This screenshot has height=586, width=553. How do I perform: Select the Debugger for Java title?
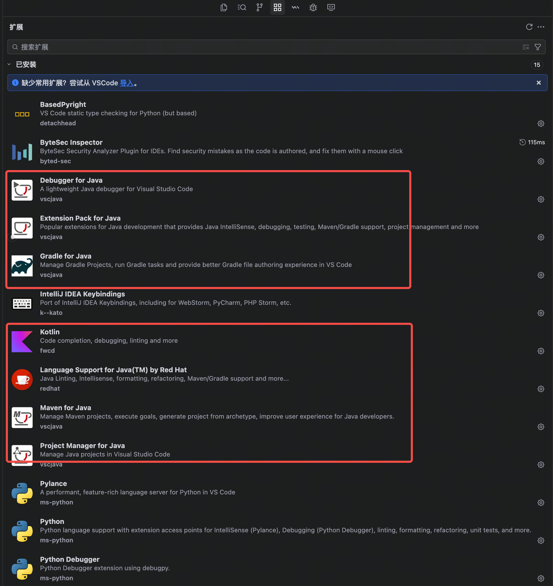coord(71,180)
